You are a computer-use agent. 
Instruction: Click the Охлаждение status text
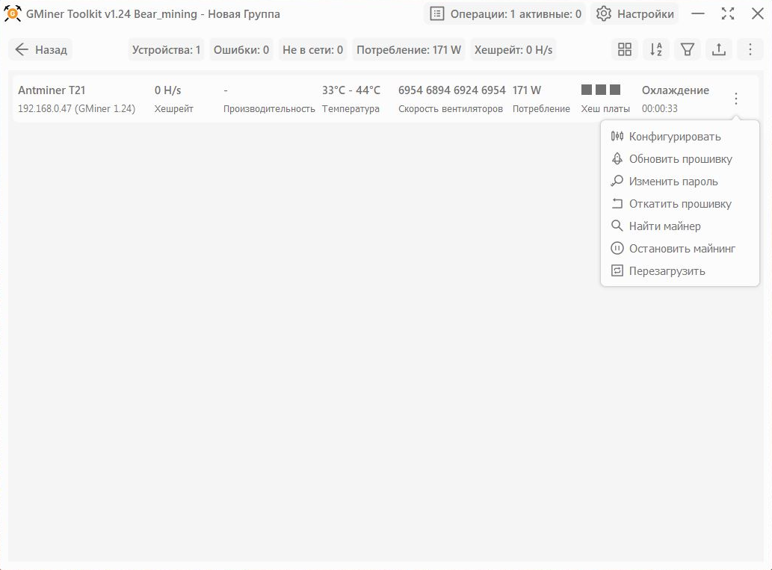coord(676,90)
